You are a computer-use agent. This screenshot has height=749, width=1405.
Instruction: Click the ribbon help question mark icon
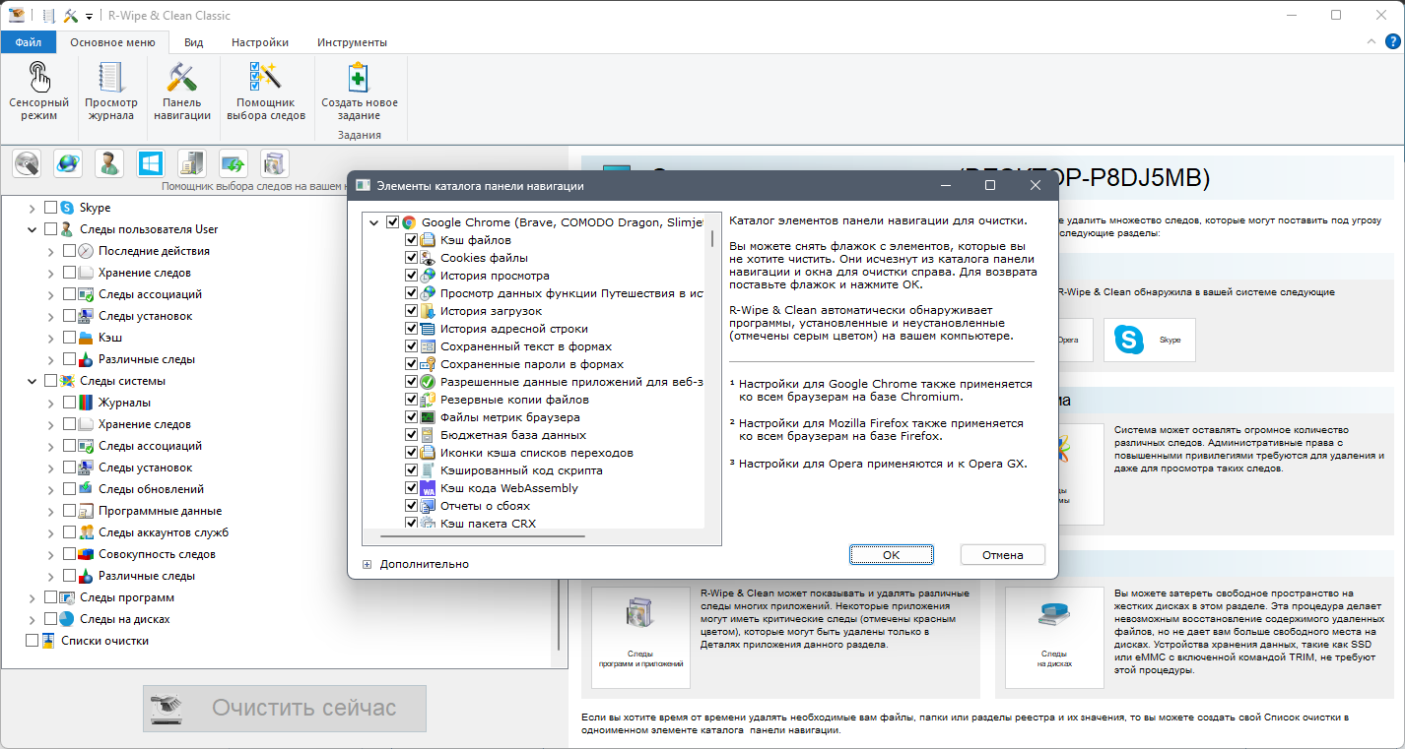pyautogui.click(x=1392, y=42)
